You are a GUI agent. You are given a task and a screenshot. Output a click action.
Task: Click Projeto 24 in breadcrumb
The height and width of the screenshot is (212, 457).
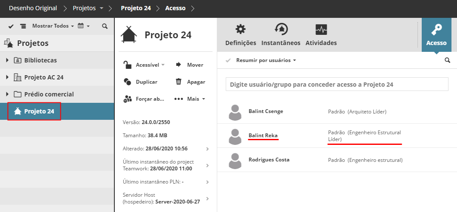click(x=136, y=8)
